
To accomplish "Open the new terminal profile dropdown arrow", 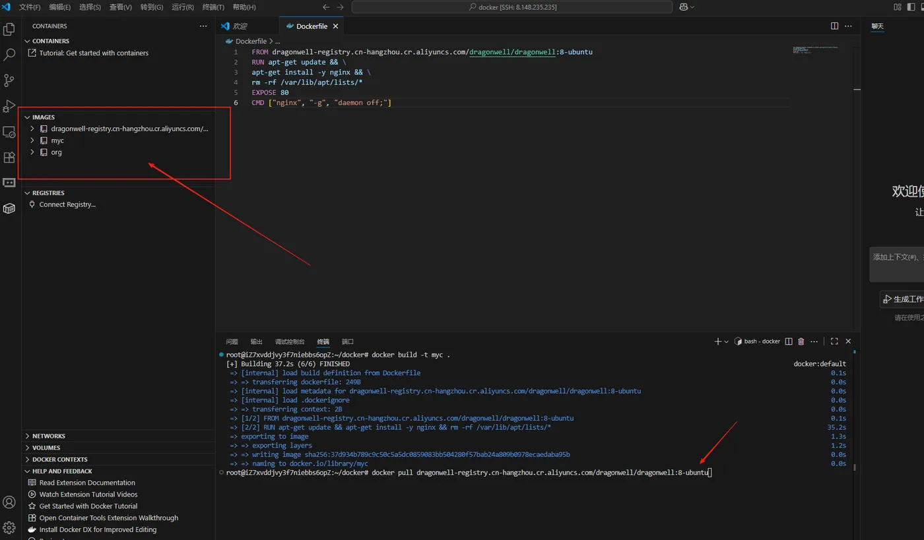I will pos(727,342).
